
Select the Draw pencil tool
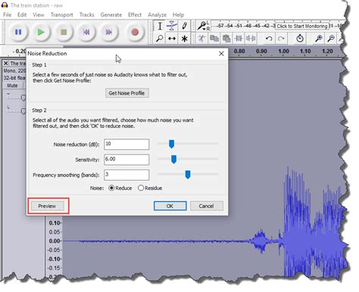(184, 26)
